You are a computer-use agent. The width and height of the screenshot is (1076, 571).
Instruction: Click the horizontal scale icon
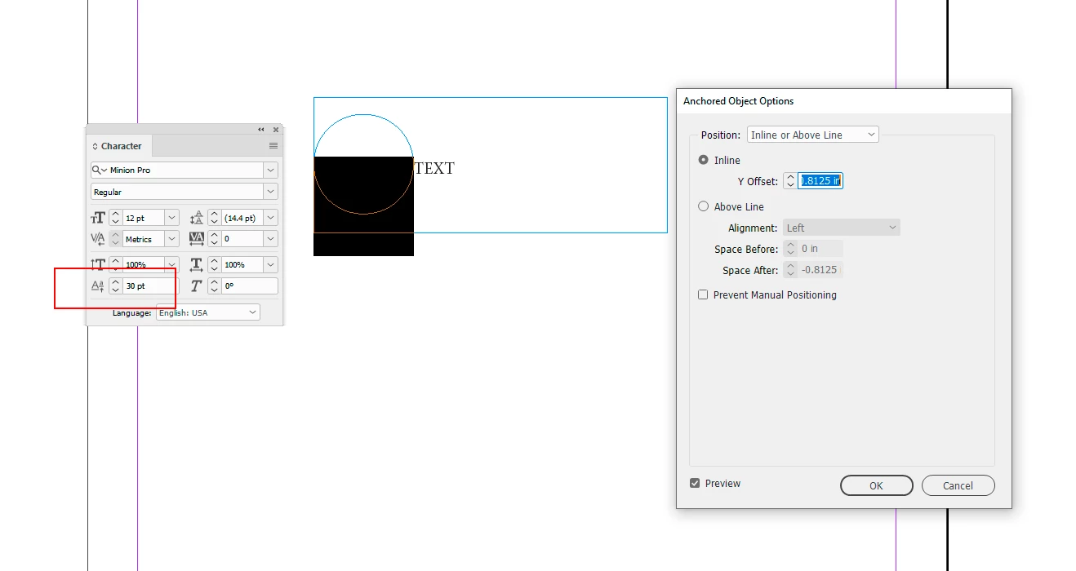(197, 264)
